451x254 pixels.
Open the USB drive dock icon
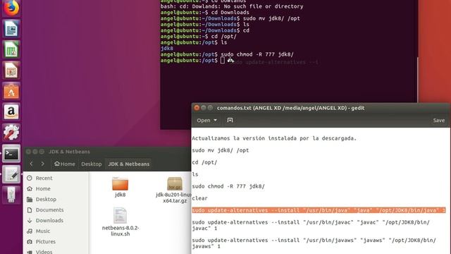pos(11,195)
